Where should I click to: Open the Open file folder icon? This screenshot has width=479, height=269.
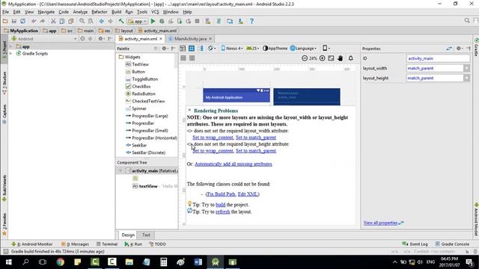click(x=5, y=21)
